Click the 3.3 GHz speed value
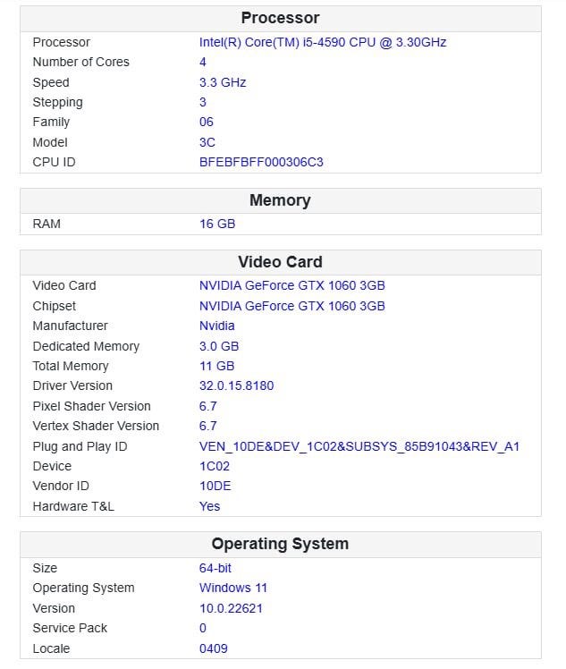This screenshot has width=566, height=669. (x=223, y=82)
